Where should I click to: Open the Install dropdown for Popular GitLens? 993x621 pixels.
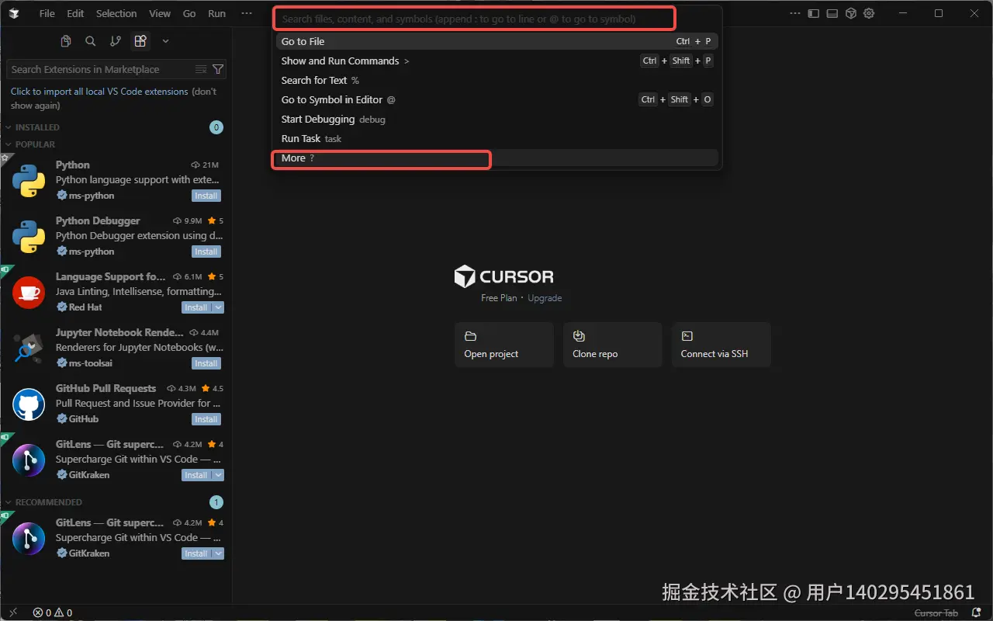coord(219,475)
